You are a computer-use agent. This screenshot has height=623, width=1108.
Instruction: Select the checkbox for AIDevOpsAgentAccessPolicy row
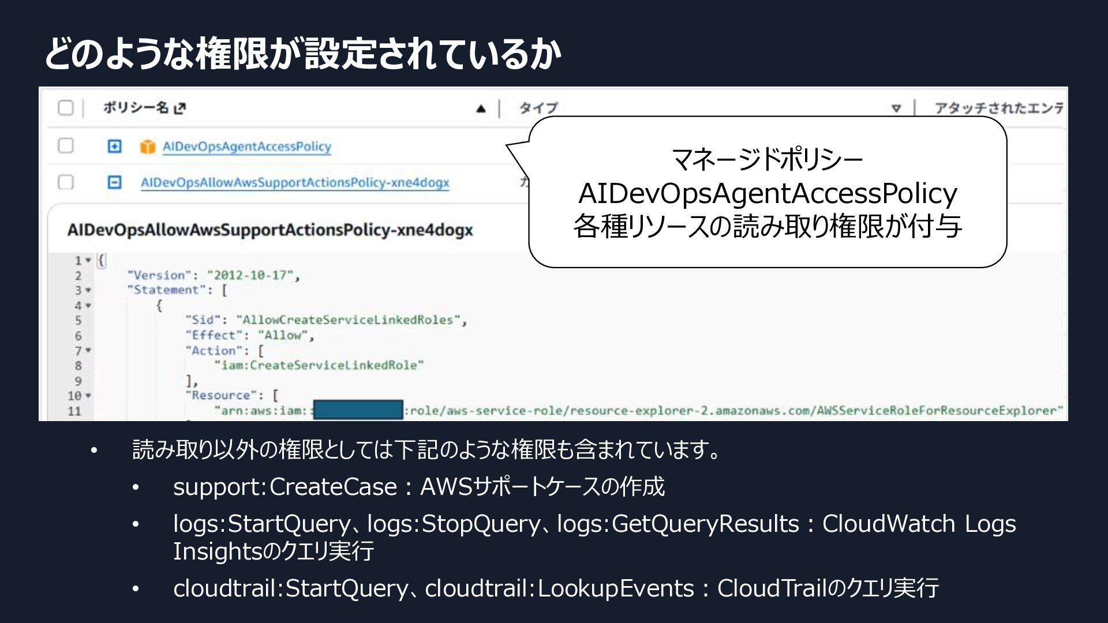click(66, 145)
